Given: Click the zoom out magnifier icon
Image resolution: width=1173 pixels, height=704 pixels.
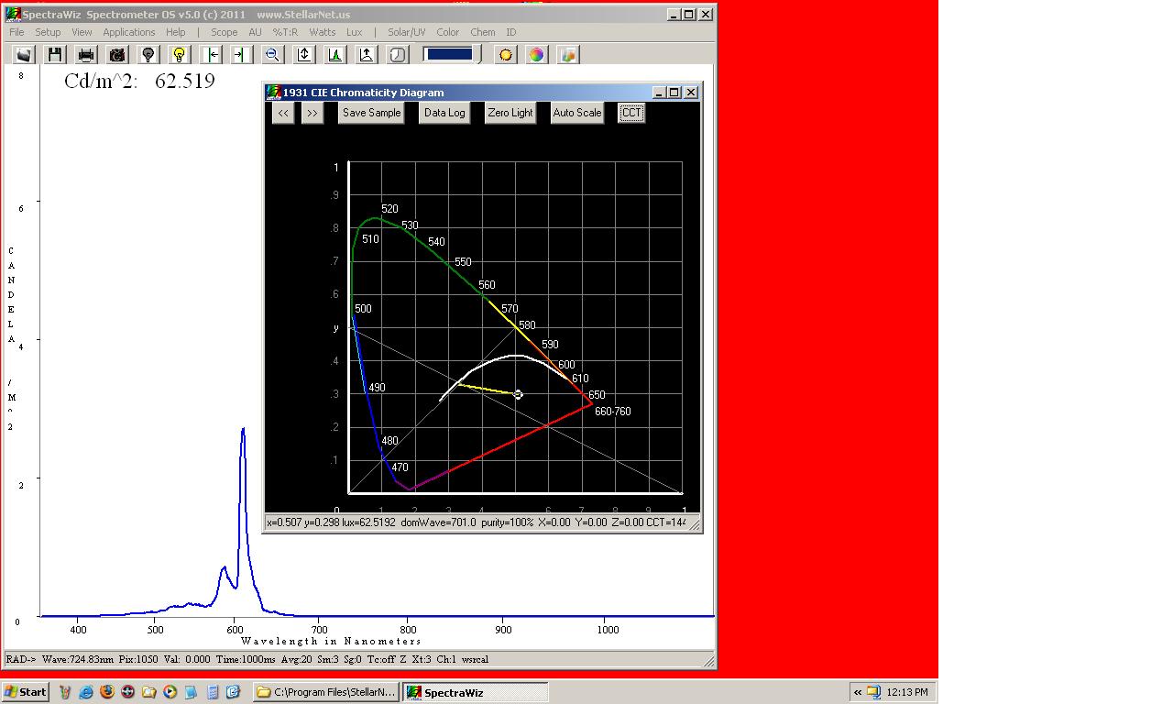Looking at the screenshot, I should [x=271, y=54].
